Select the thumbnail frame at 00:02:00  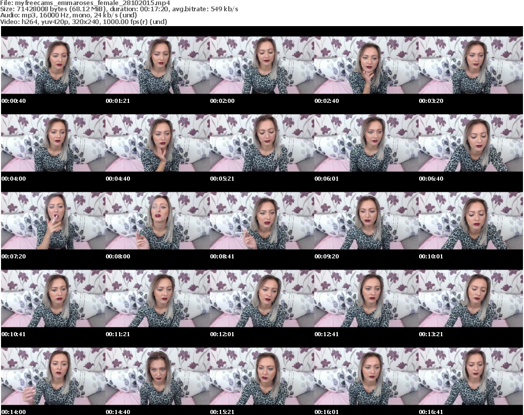[x=261, y=65]
